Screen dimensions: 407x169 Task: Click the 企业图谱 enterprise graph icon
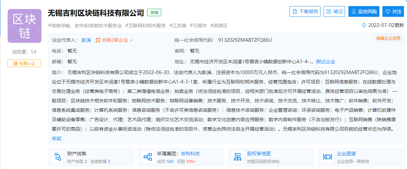click(x=328, y=157)
